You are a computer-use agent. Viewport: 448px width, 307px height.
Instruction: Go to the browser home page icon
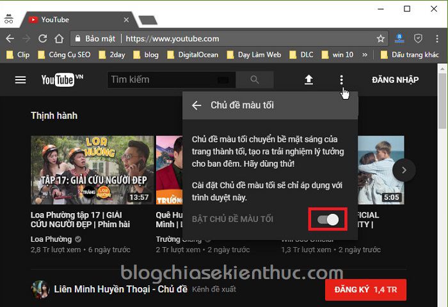(59, 38)
